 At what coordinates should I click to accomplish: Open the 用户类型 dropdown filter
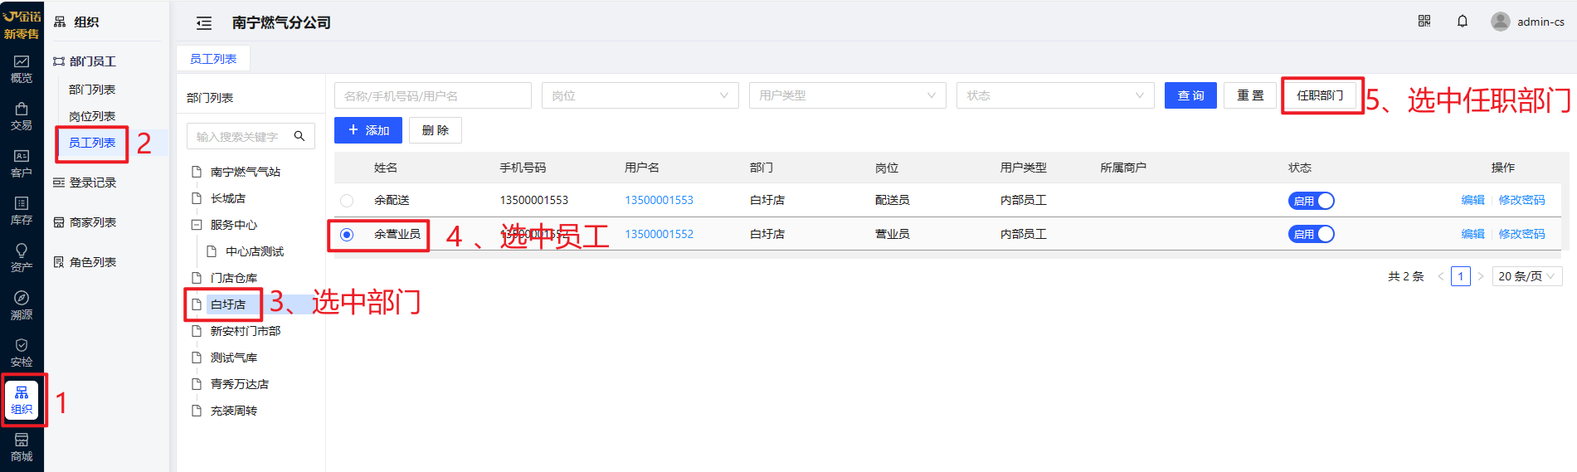click(x=847, y=95)
